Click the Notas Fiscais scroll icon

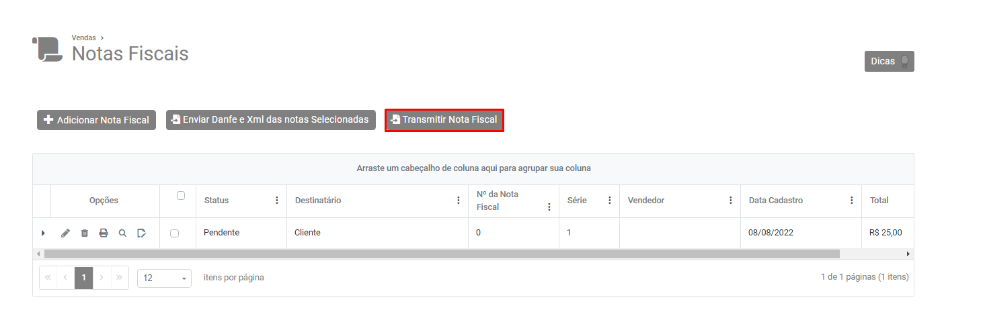click(47, 50)
